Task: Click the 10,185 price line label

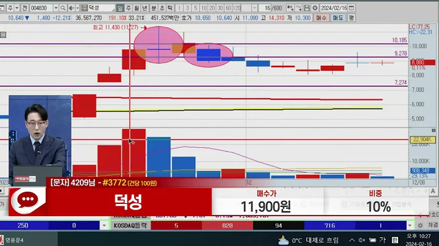Action: pos(399,40)
